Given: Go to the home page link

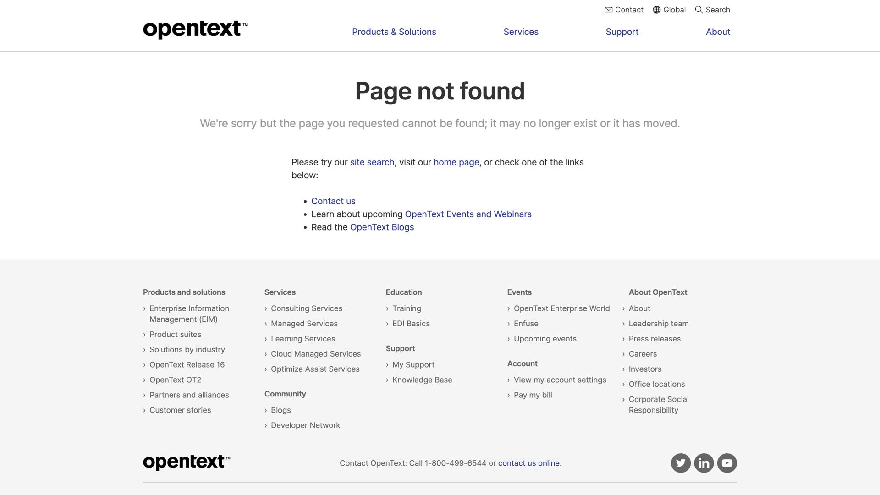Looking at the screenshot, I should pos(456,162).
